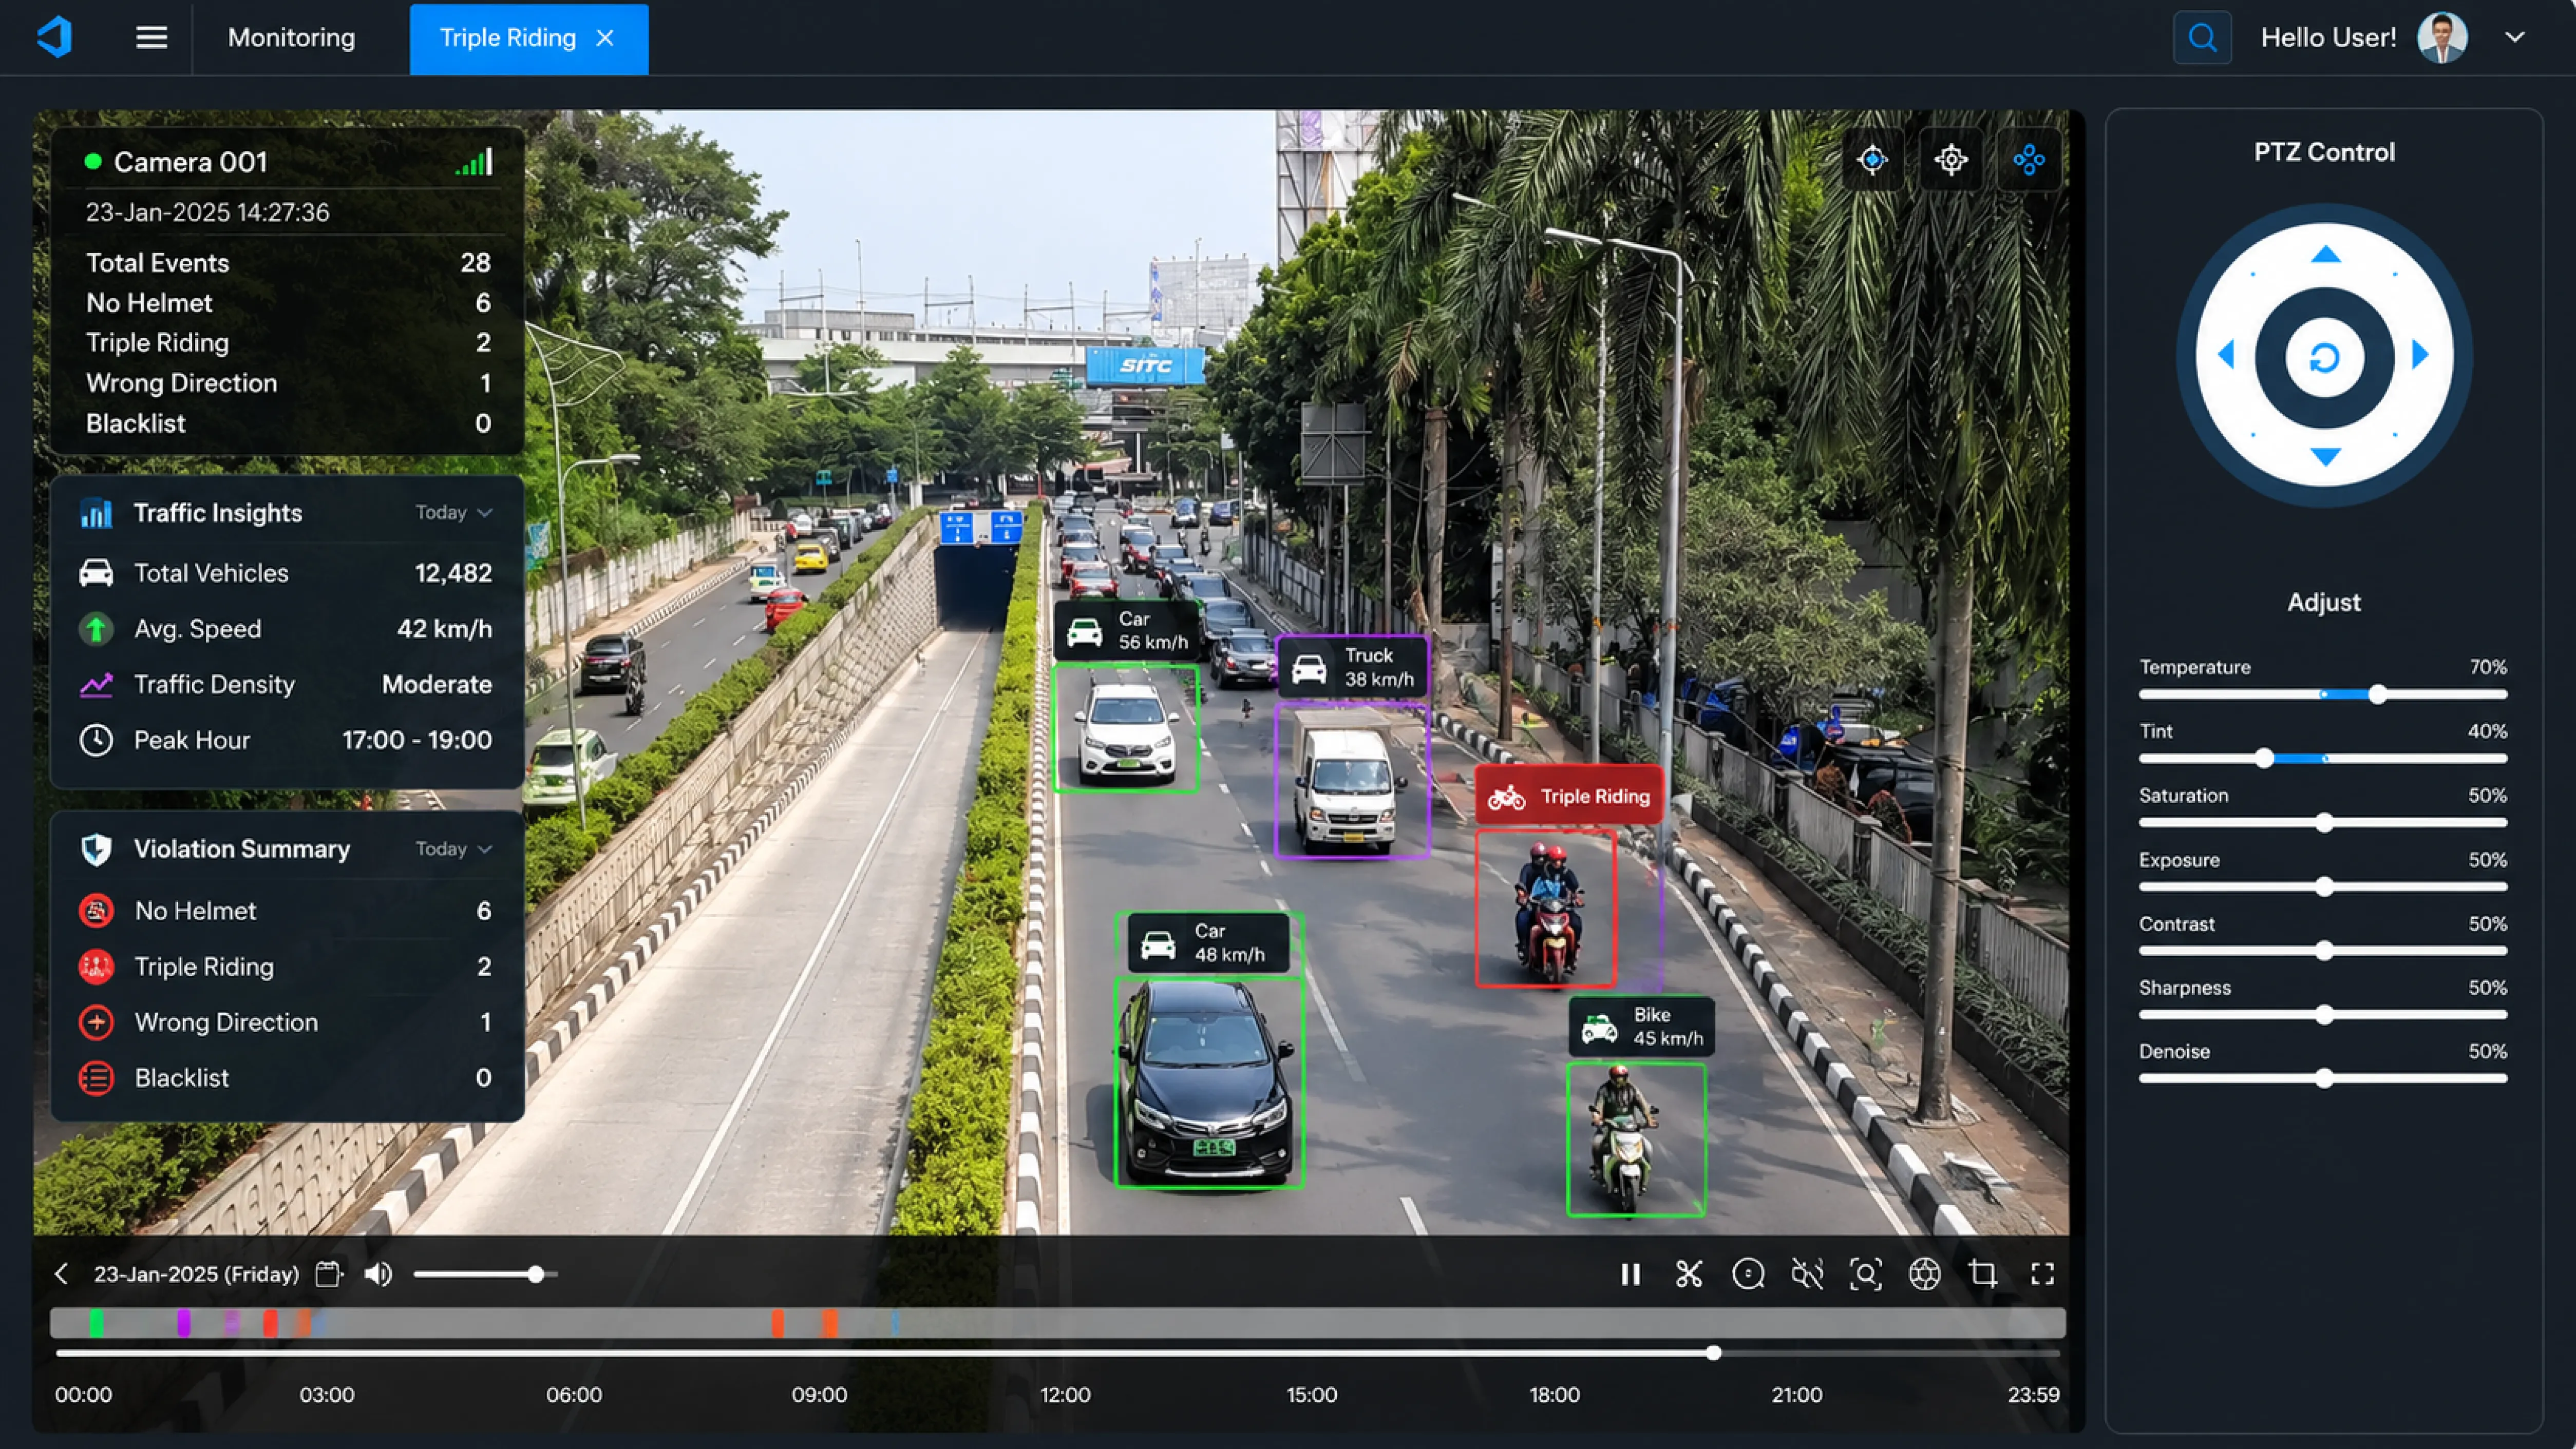The width and height of the screenshot is (2576, 1449).
Task: Click the volume level slider knob
Action: tap(536, 1274)
